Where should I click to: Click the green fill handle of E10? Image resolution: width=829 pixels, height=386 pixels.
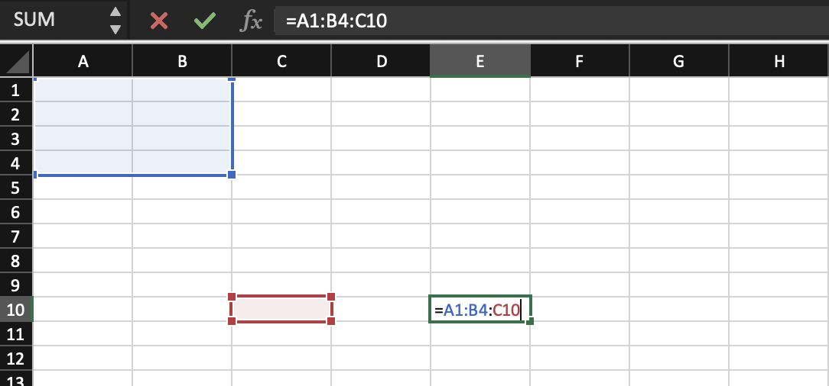pyautogui.click(x=530, y=321)
